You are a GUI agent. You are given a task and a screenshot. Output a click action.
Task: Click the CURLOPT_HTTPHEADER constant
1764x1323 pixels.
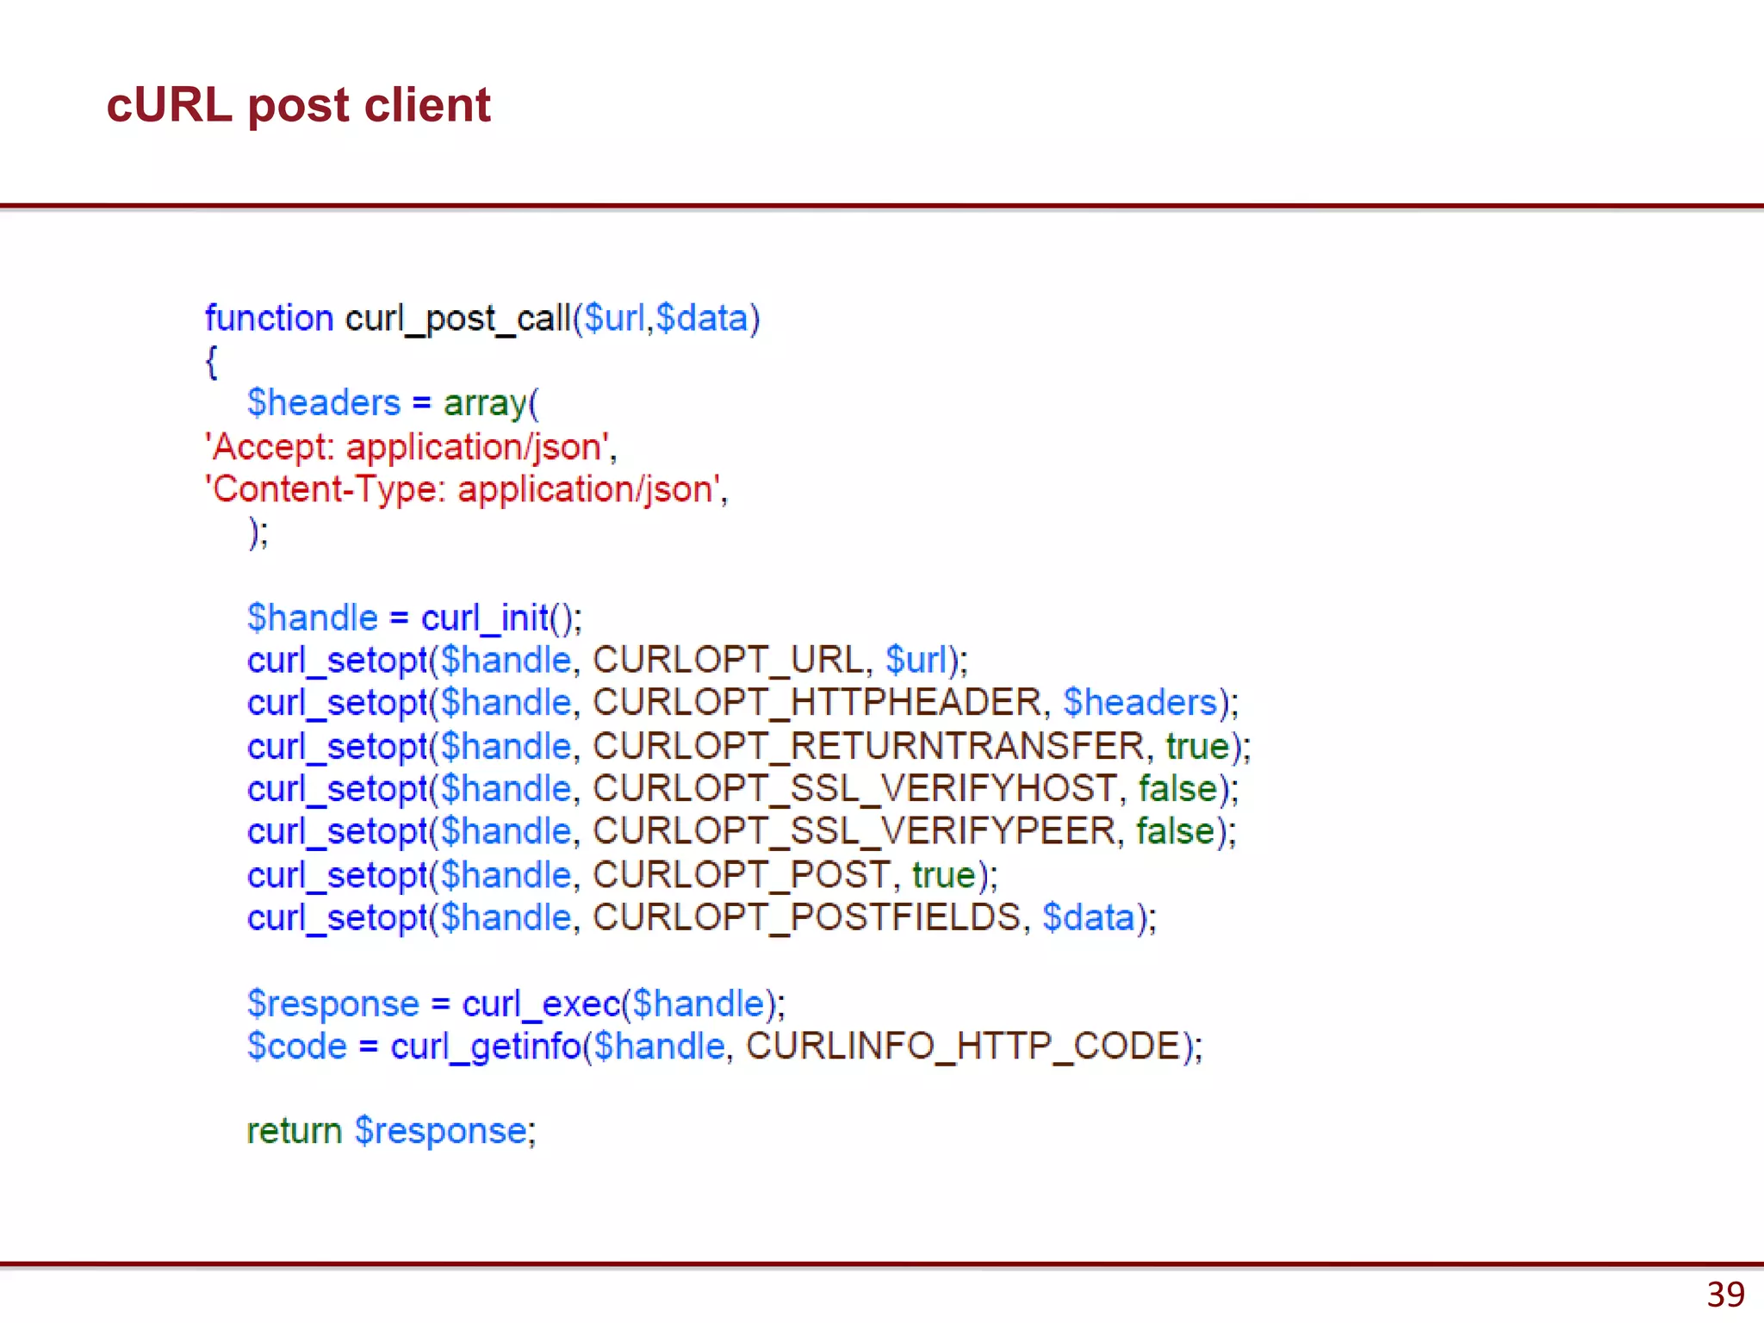817,703
